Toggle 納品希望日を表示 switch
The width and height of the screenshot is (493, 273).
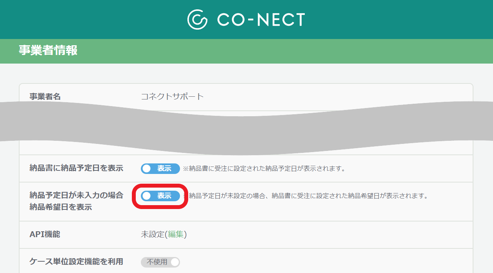[160, 196]
